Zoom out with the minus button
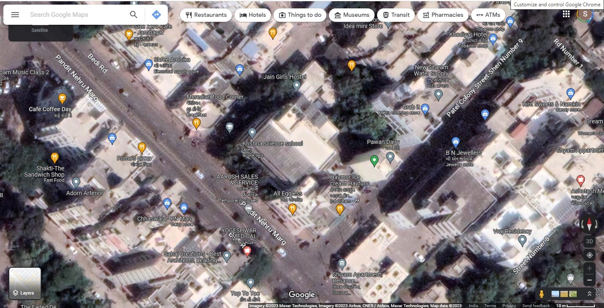The image size is (604, 308). pyautogui.click(x=589, y=280)
